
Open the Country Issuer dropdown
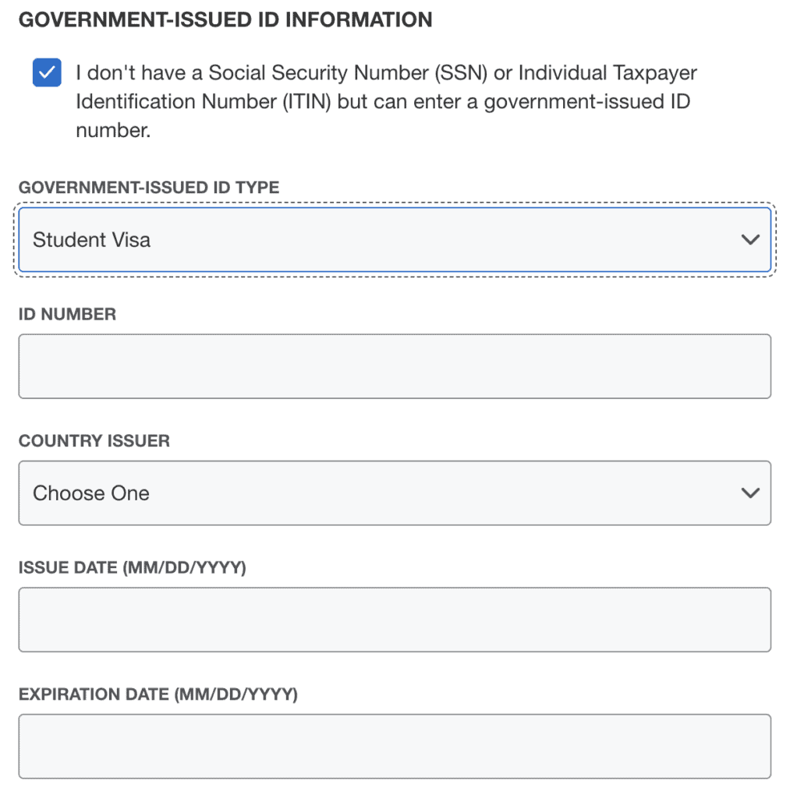(394, 493)
